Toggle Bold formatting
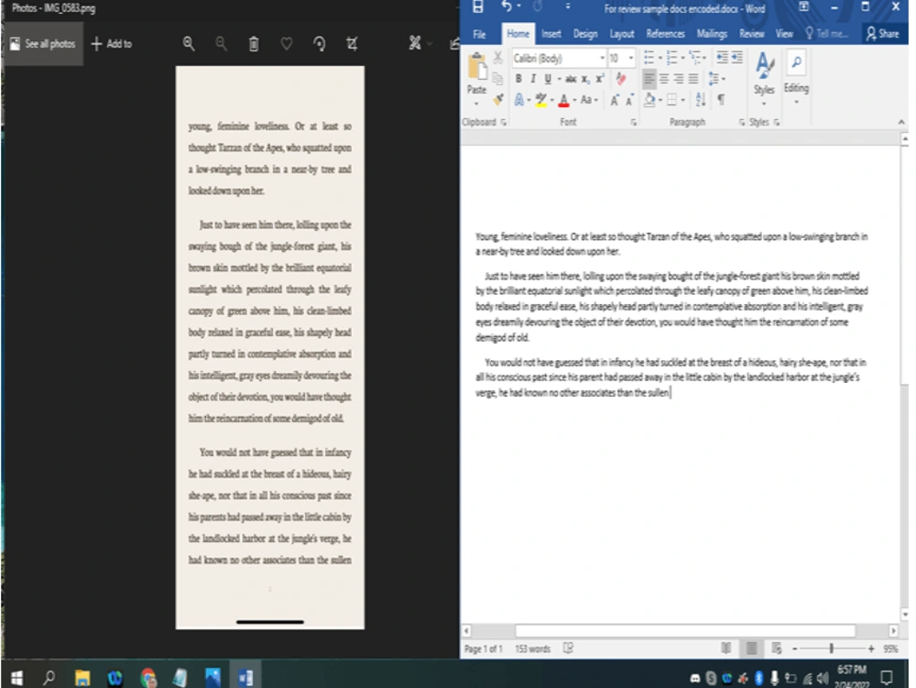This screenshot has width=916, height=688. [518, 79]
